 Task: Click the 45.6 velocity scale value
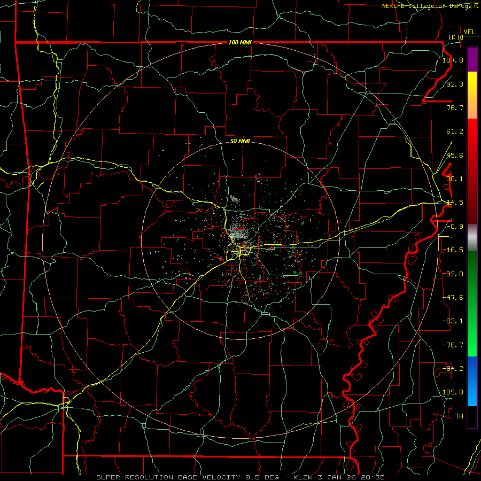[x=455, y=155]
